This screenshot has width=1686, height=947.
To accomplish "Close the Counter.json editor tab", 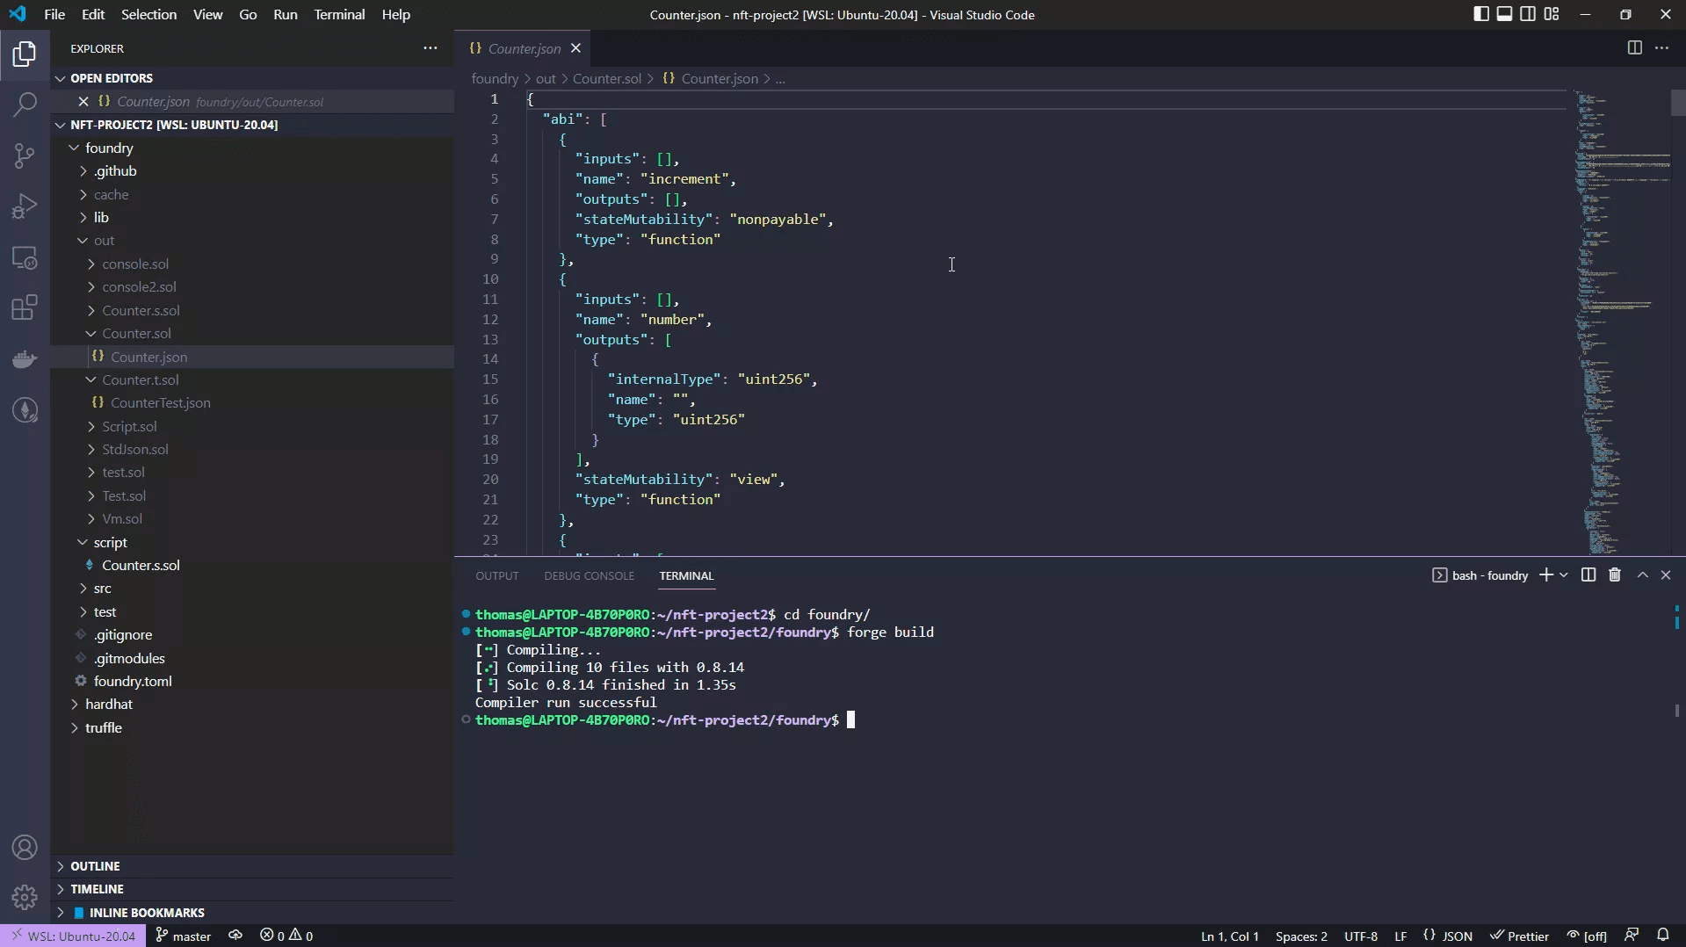I will (575, 48).
